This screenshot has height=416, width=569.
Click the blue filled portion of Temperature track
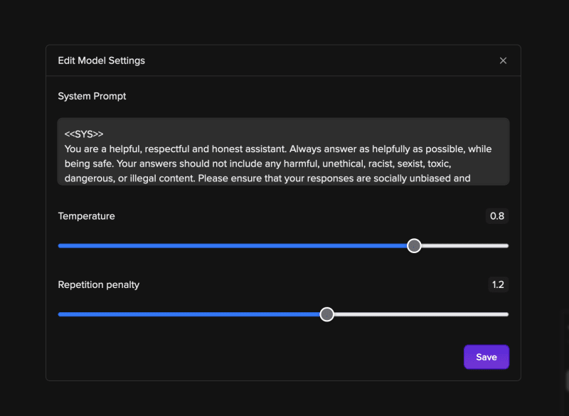click(x=233, y=245)
